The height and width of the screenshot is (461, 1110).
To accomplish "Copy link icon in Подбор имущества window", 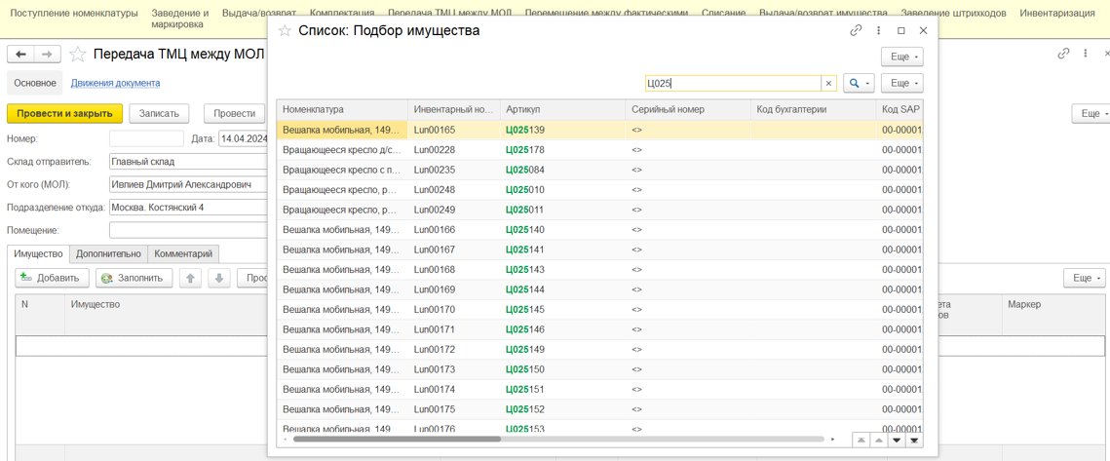I will (856, 30).
